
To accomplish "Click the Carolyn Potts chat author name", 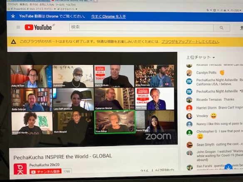I will tap(206, 73).
